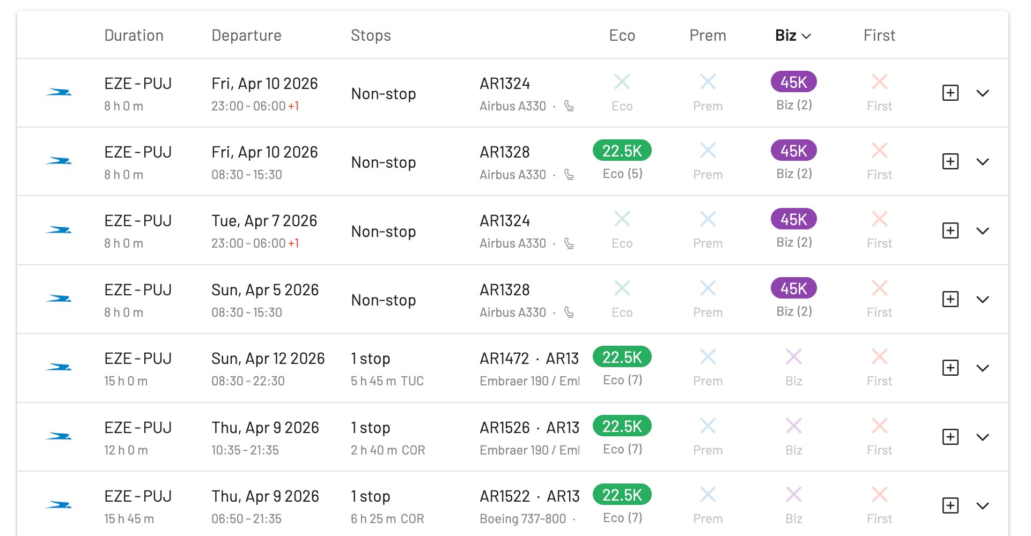Select the 45K Biz fare on the Sun Apr 5 flight

point(793,288)
